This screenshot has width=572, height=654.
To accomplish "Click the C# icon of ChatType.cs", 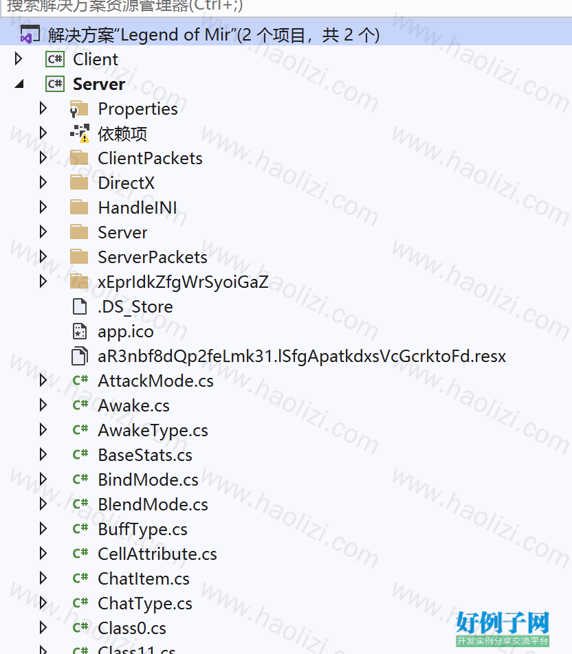I will pyautogui.click(x=80, y=602).
